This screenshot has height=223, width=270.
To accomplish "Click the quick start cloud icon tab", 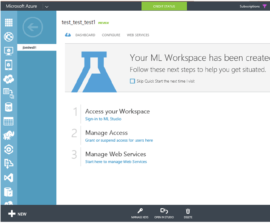I will pyautogui.click(x=68, y=35).
